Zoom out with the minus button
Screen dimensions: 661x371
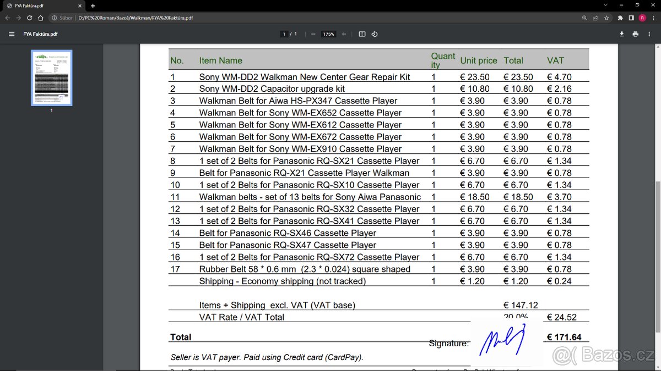(x=313, y=34)
